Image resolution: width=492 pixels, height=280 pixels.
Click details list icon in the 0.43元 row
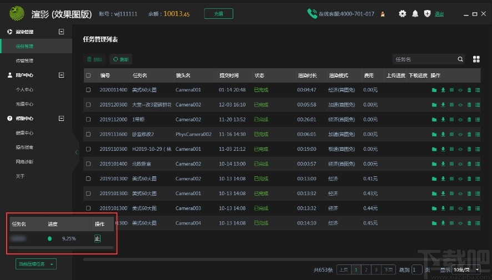(x=478, y=194)
